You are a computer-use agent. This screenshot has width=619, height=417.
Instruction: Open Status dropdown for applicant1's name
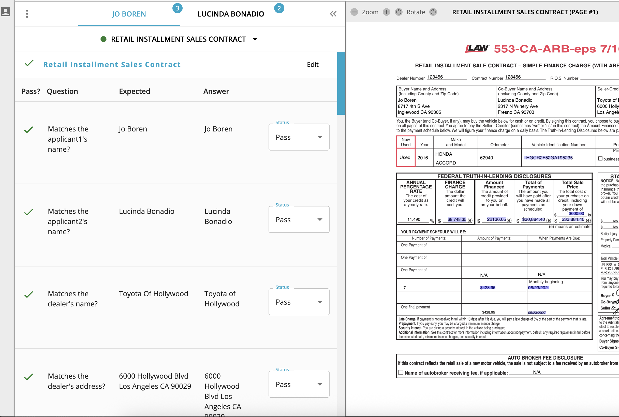pos(299,137)
